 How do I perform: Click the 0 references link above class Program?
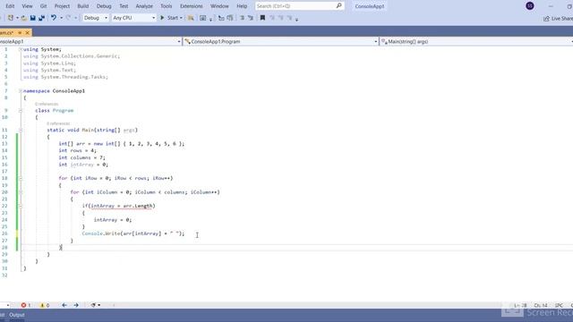tap(47, 105)
